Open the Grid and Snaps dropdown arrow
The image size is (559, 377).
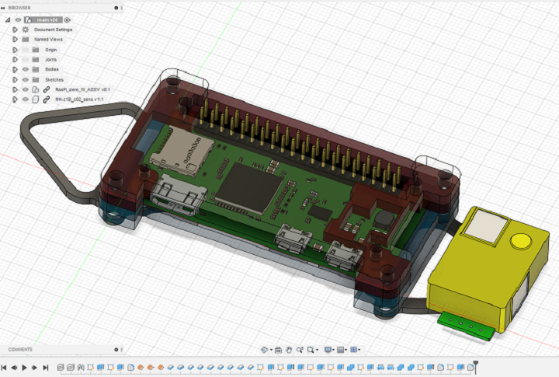[x=345, y=351]
